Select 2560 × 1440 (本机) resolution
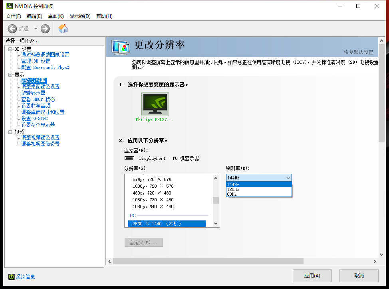This screenshot has width=389, height=289. point(167,224)
